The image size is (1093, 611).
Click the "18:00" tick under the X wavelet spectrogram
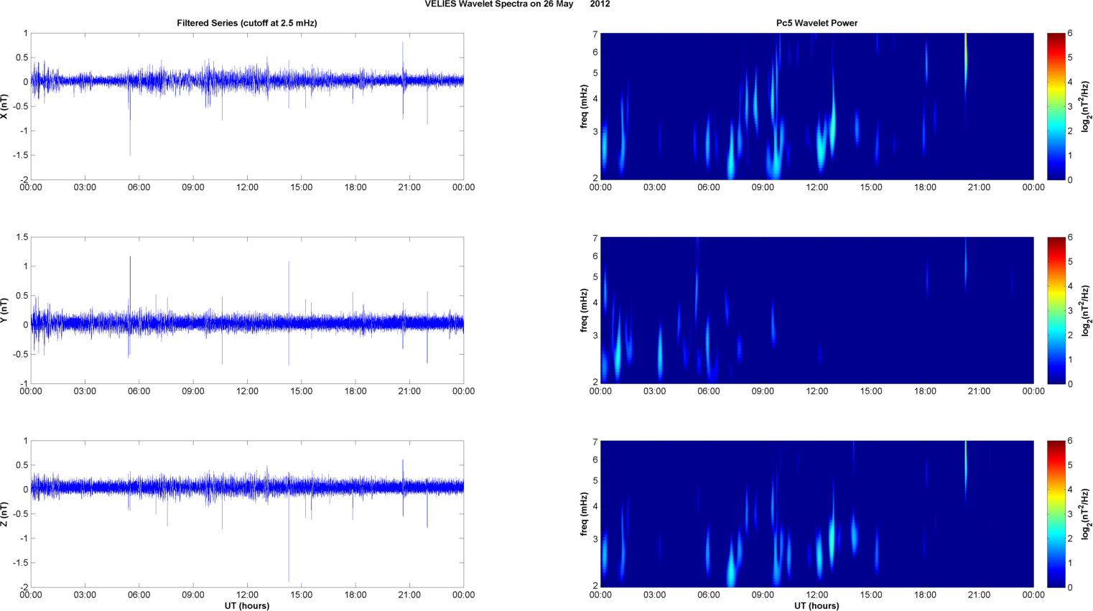coord(925,187)
